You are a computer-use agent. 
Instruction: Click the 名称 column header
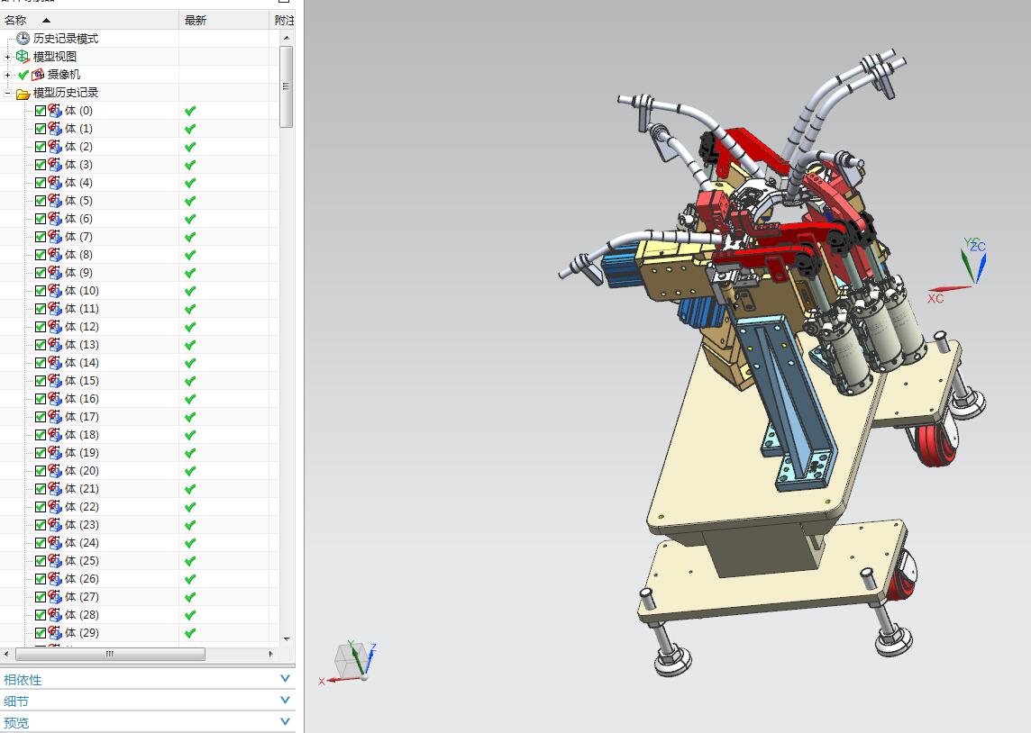[x=89, y=21]
